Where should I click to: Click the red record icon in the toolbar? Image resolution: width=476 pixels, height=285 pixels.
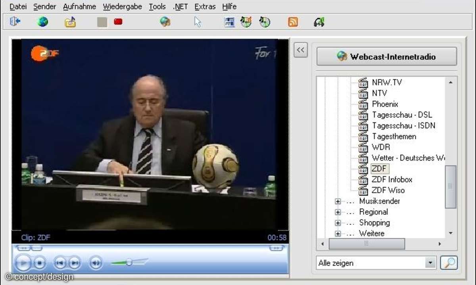click(118, 22)
